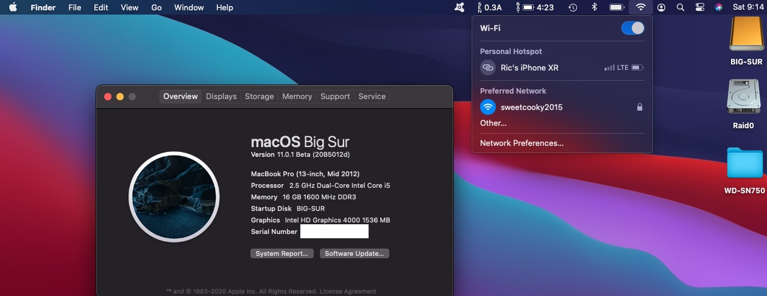Viewport: 767px width, 296px height.
Task: Click the SEN 0.3A sensor readout
Action: pyautogui.click(x=490, y=7)
